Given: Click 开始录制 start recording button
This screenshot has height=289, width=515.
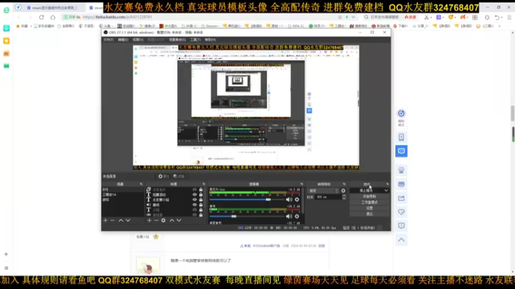Looking at the screenshot, I should tap(370, 197).
